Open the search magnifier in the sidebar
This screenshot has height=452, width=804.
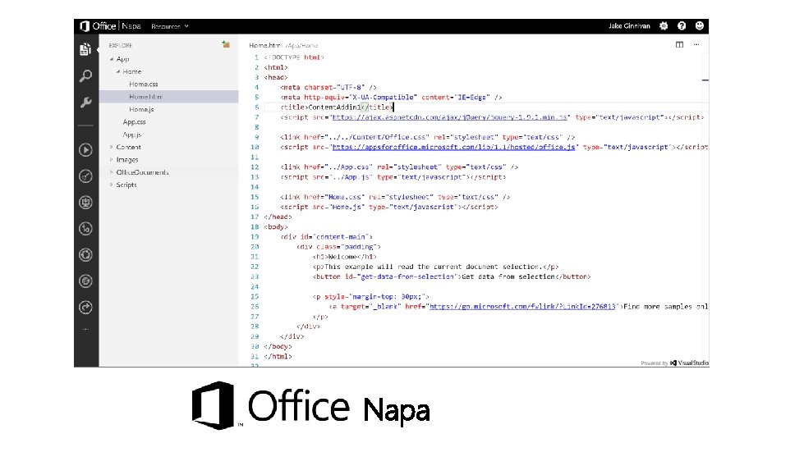[x=85, y=76]
